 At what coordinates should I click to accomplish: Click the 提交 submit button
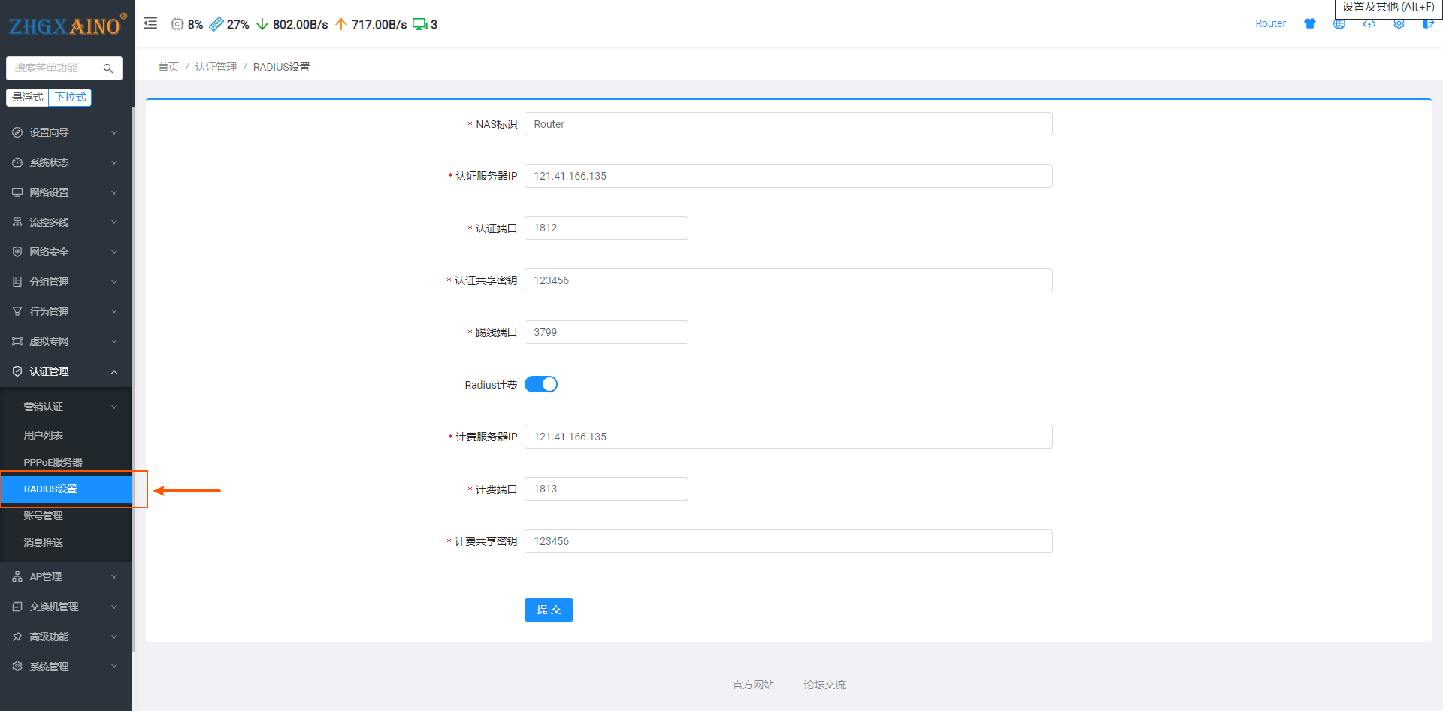[x=549, y=610]
